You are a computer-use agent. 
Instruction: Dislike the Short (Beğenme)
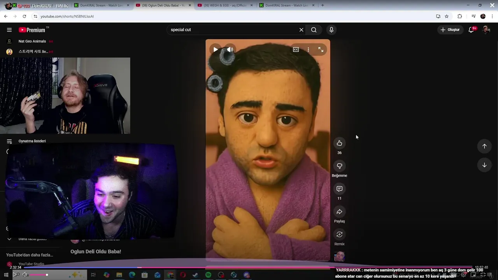(339, 166)
